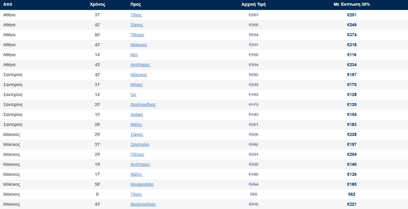
Task: Follow the Ανάφη destination link
Action: (x=137, y=114)
